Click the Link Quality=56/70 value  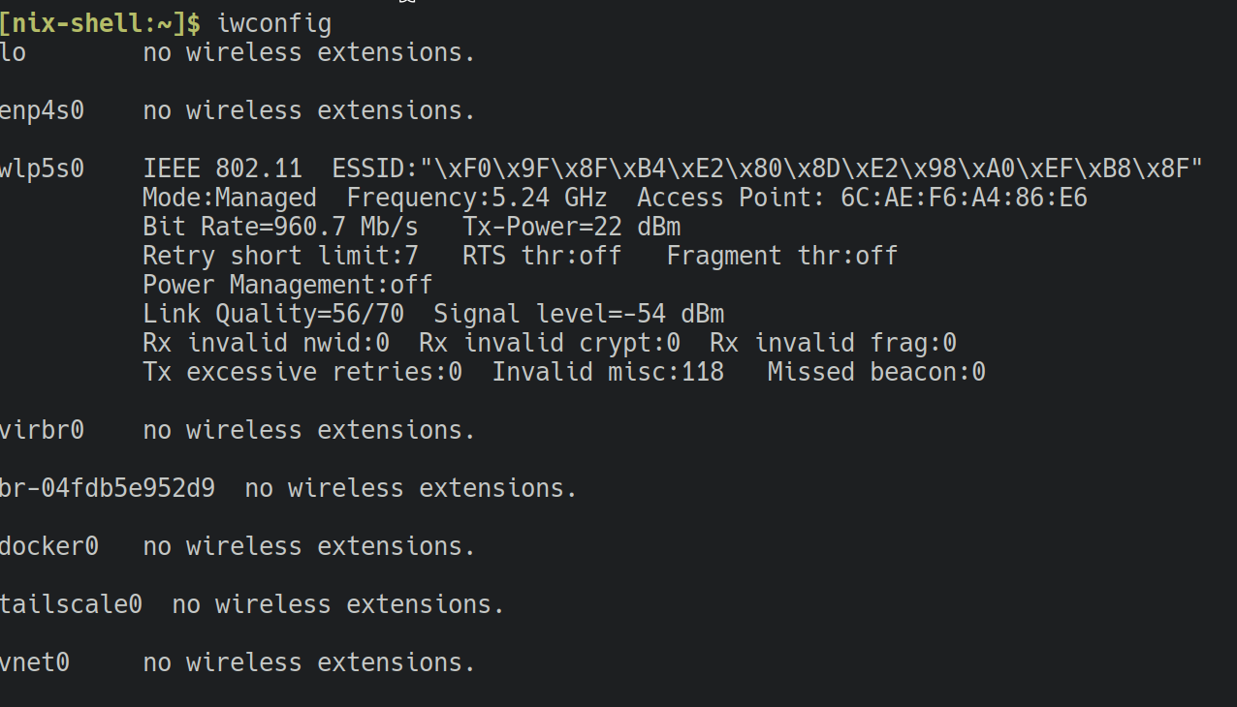click(272, 315)
